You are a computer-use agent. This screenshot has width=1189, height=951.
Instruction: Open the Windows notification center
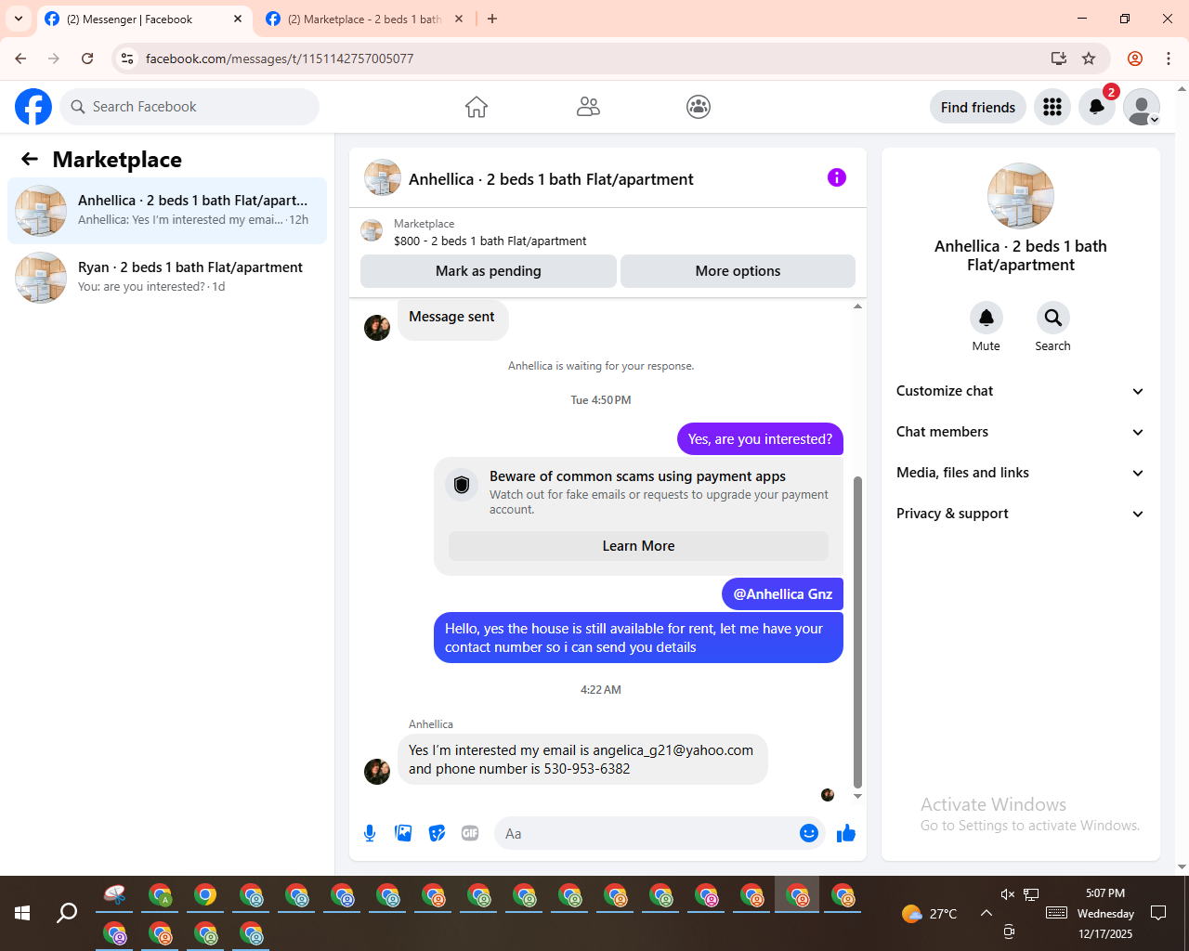coord(1158,913)
